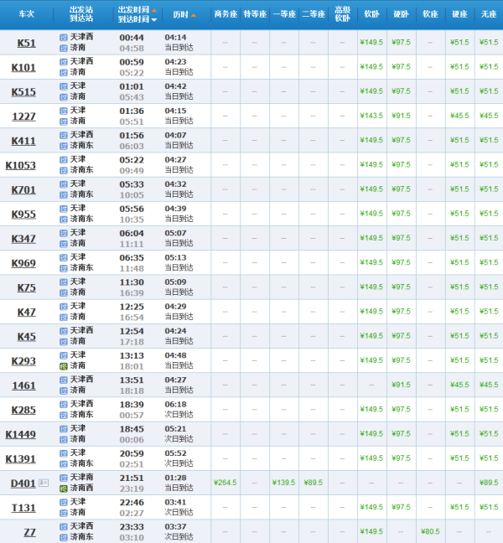Click the blue arrival station icon for T131
This screenshot has width=503, height=543.
pyautogui.click(x=64, y=513)
